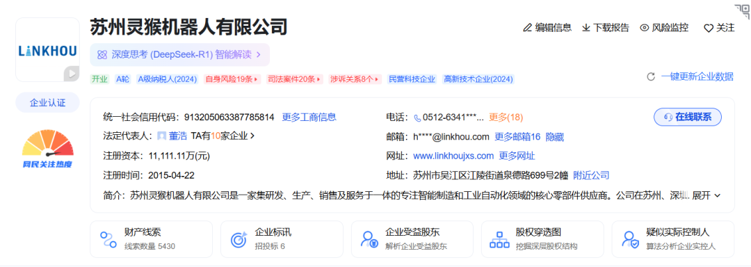Click the A级纳税人(2024) tag

(167, 79)
